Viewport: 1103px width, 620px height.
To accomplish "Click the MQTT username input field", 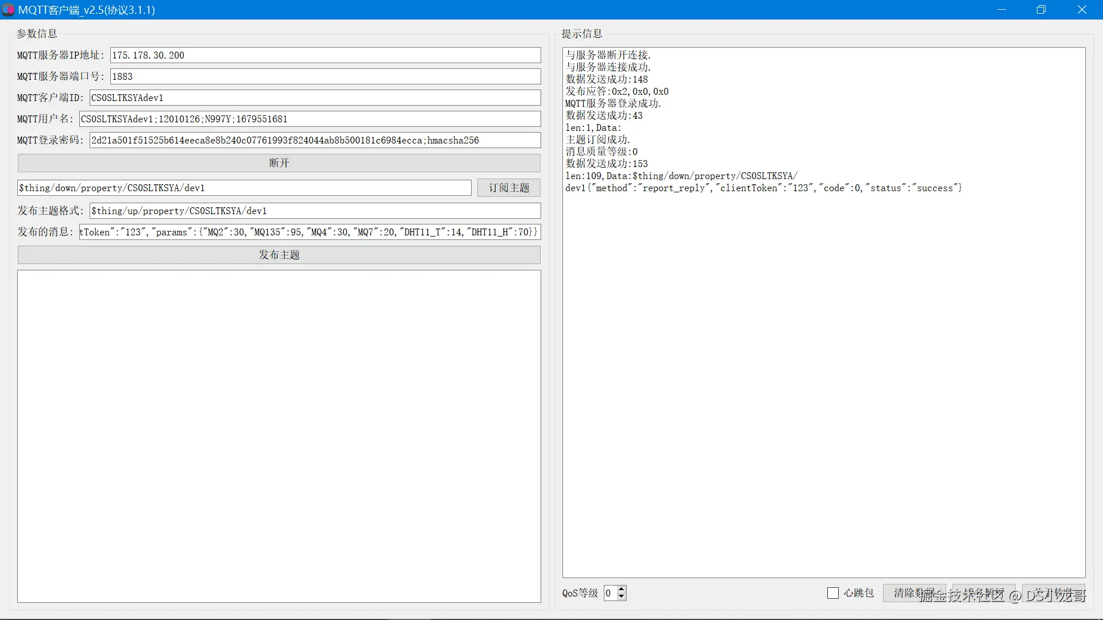I will (310, 119).
